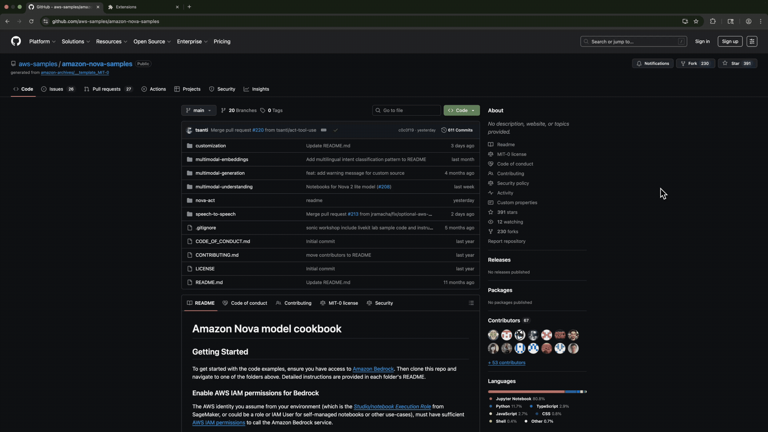The width and height of the screenshot is (768, 432).
Task: Click the appearance settings icon in header
Action: (x=752, y=42)
